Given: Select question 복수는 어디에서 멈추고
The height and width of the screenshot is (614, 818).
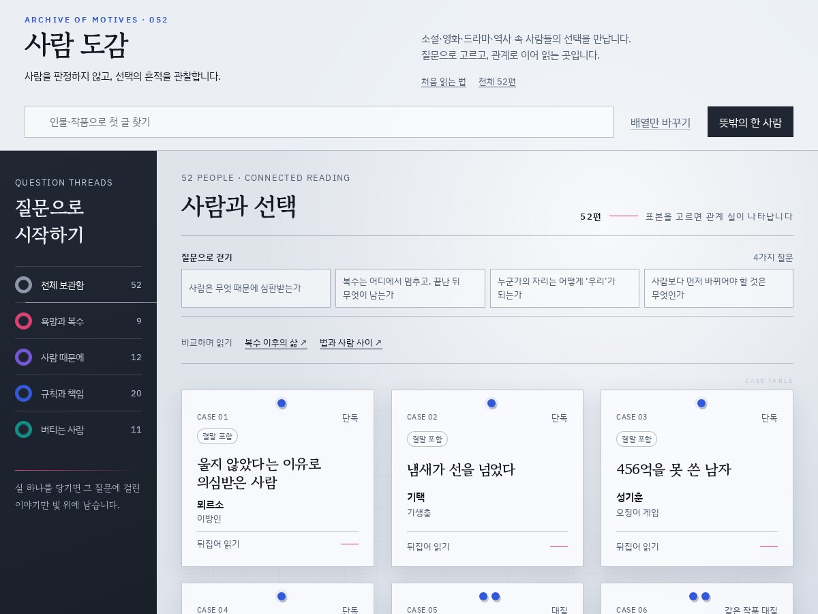Looking at the screenshot, I should pyautogui.click(x=410, y=288).
